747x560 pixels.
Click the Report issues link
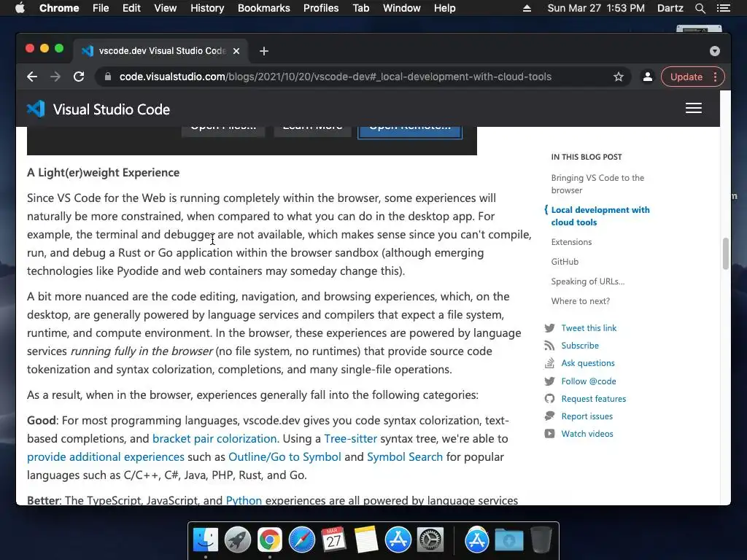[x=587, y=416]
